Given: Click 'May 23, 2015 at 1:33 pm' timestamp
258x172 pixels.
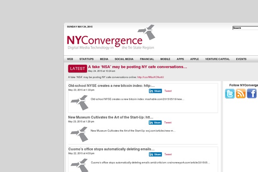Looking at the screenshot, I should click(81, 90).
